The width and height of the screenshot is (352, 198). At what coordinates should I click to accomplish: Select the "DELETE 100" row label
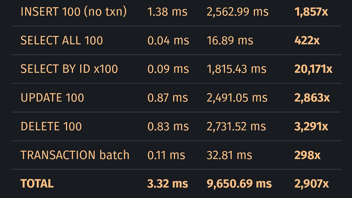tap(51, 126)
